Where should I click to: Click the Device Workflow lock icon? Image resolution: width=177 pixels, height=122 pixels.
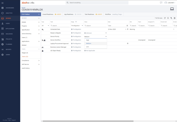coord(45,40)
